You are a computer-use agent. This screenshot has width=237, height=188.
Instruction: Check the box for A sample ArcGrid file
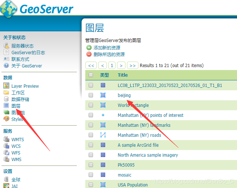91,145
